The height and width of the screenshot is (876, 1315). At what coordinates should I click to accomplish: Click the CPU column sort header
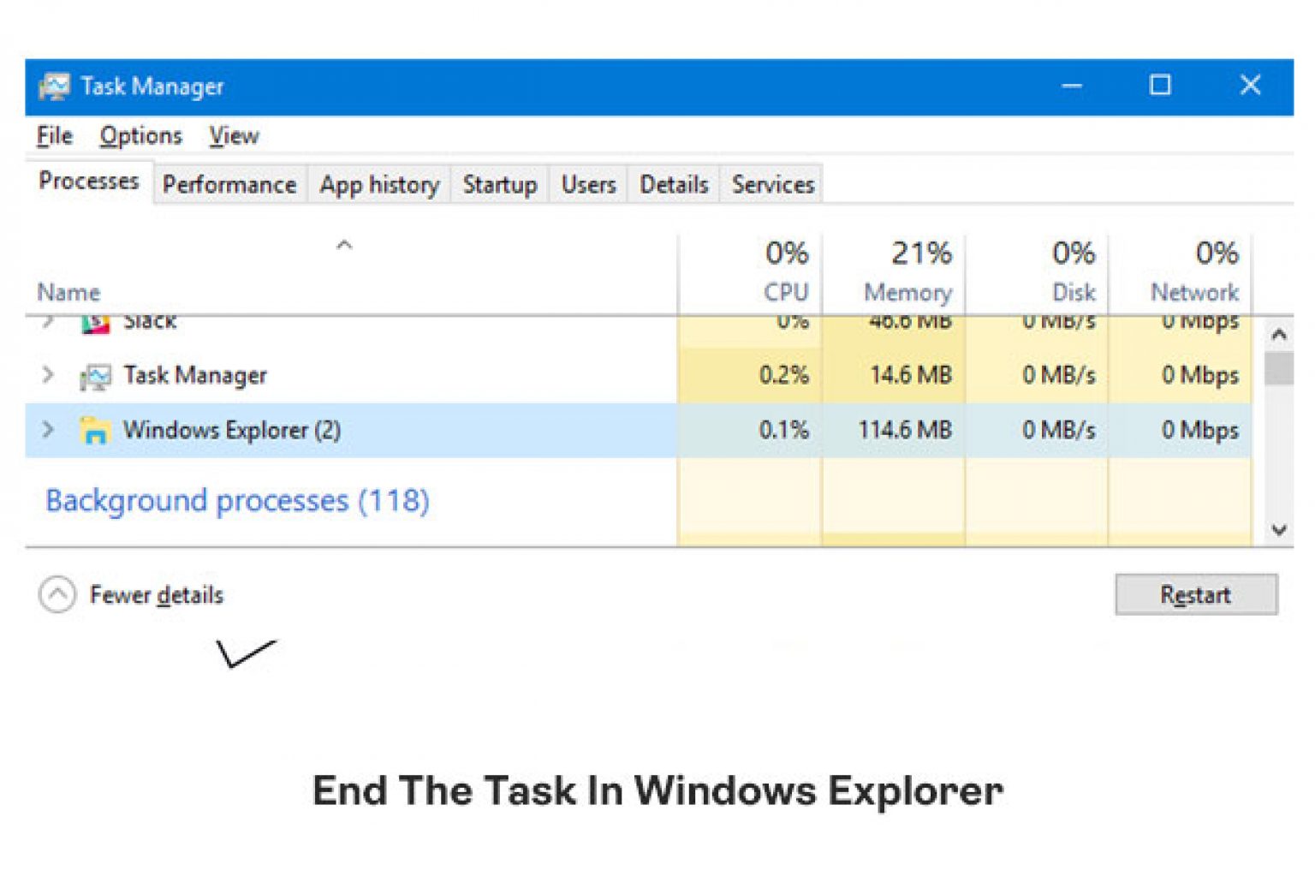click(x=784, y=270)
